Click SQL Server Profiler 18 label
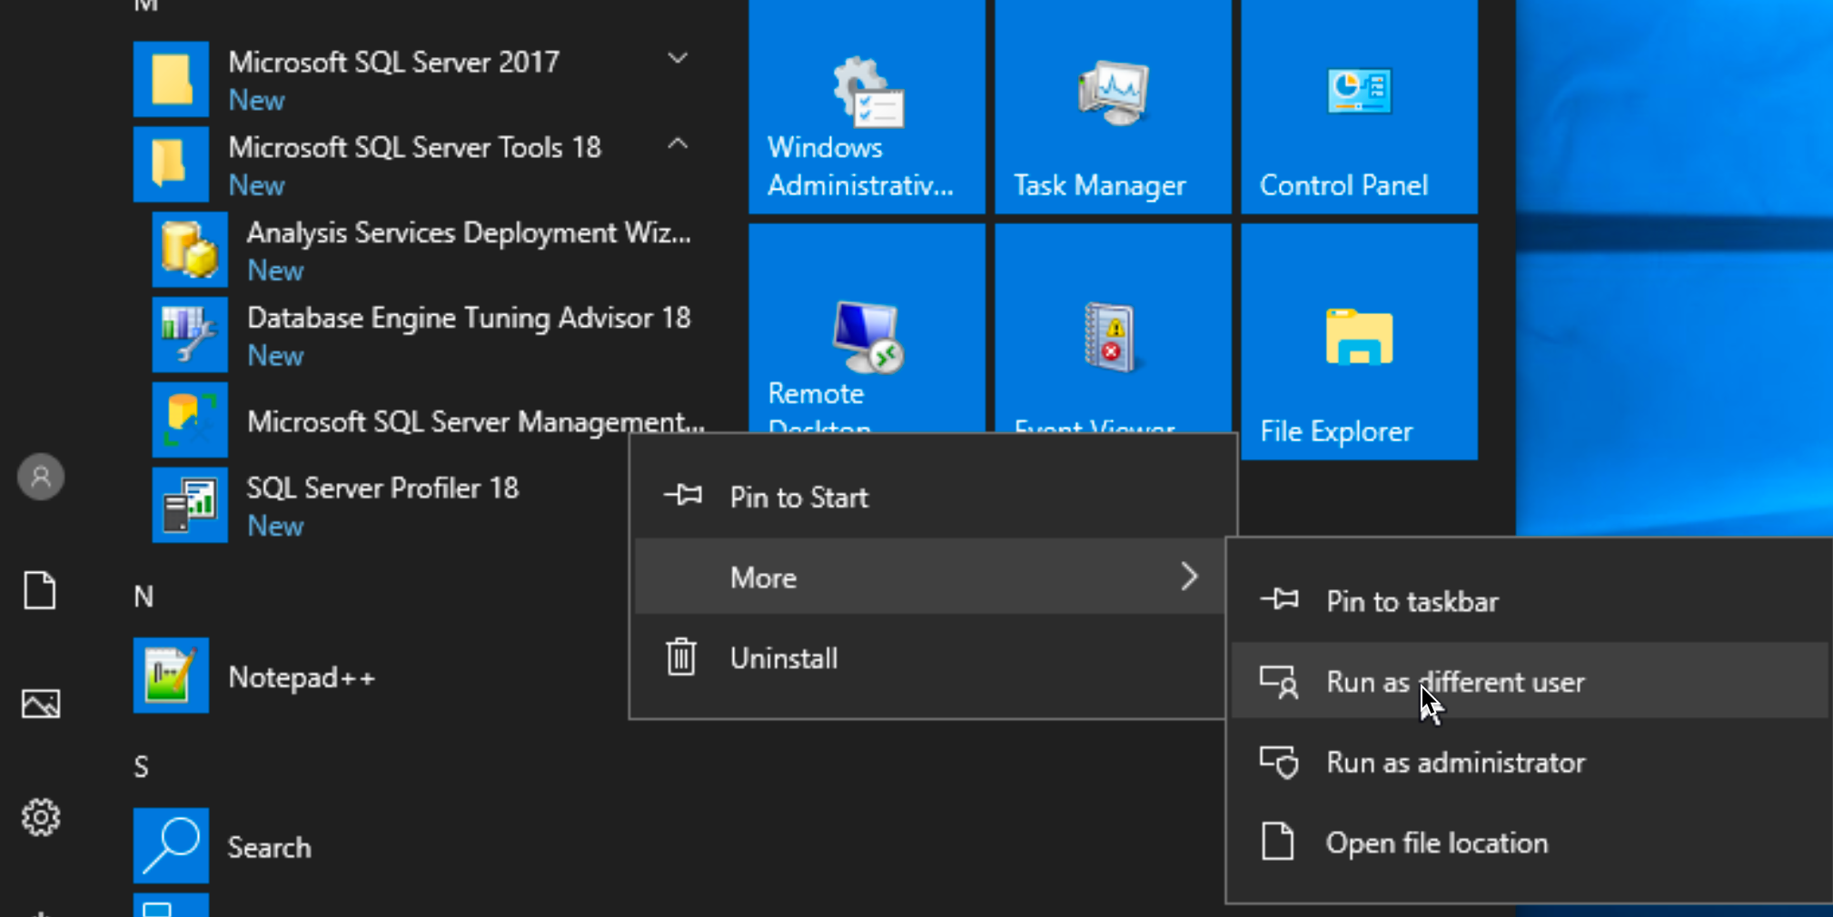 click(382, 488)
